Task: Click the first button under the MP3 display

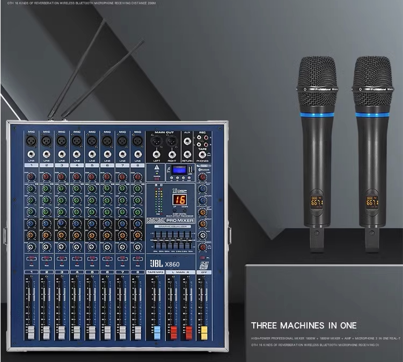Action: 172,178
